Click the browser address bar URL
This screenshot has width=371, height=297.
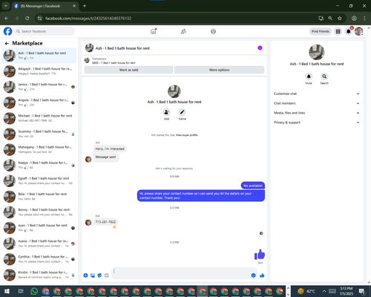(88, 19)
